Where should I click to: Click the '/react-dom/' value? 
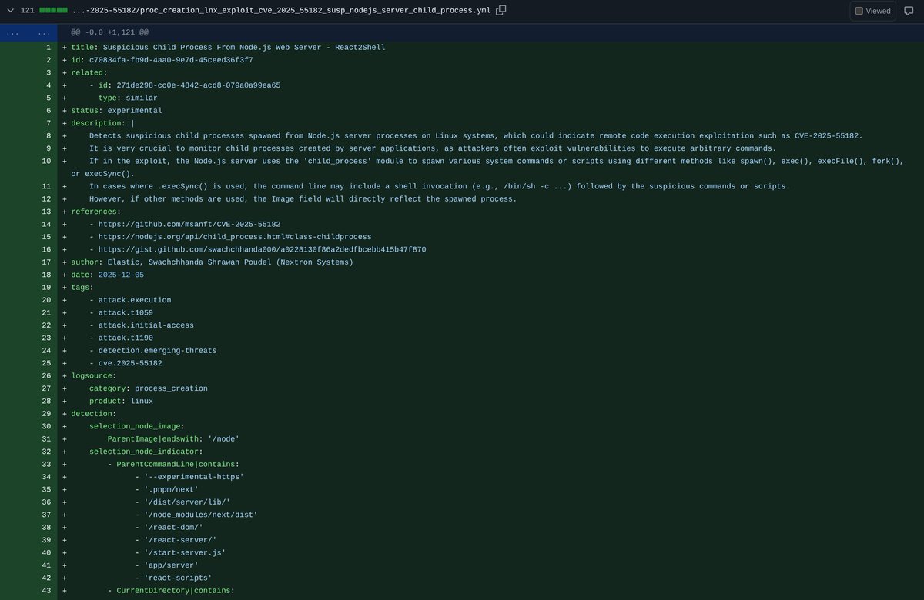[x=173, y=528]
